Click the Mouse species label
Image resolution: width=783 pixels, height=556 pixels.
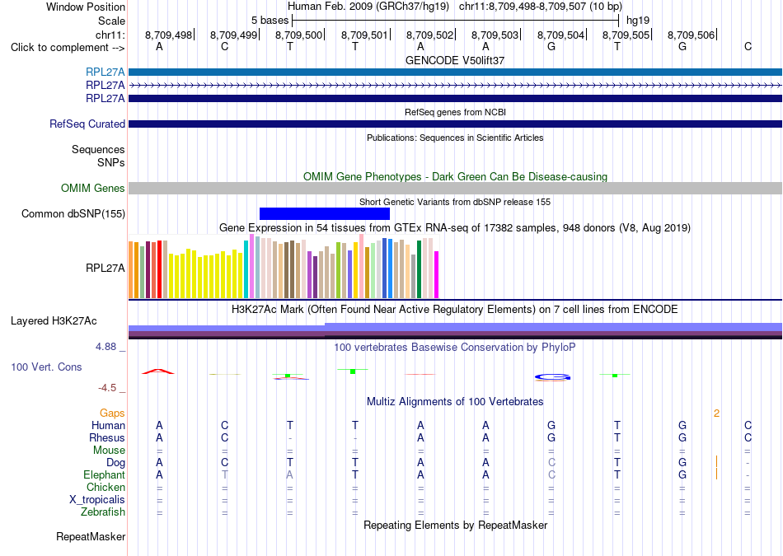(x=110, y=451)
